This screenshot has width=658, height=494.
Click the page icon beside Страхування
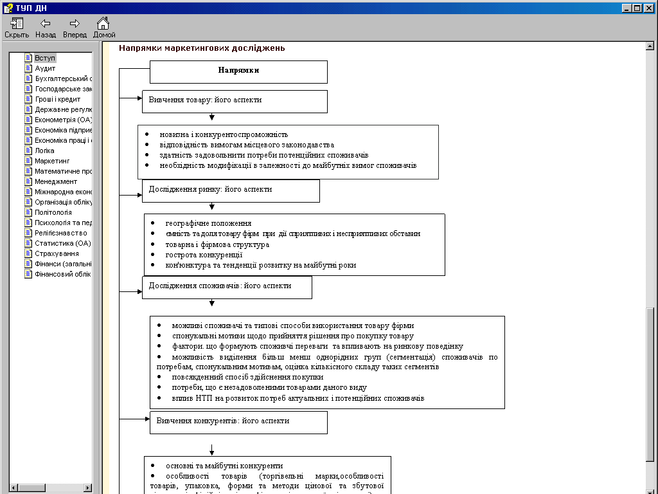tap(28, 253)
